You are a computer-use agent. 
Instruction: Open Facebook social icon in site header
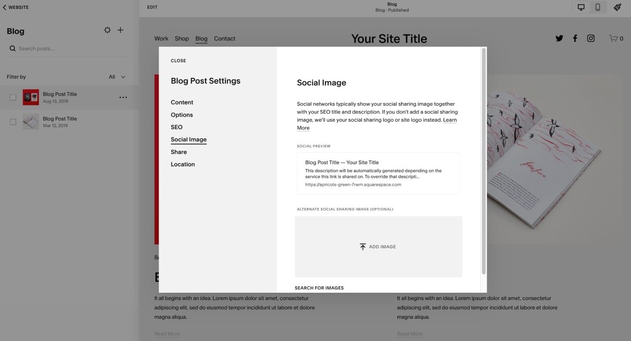pos(575,38)
